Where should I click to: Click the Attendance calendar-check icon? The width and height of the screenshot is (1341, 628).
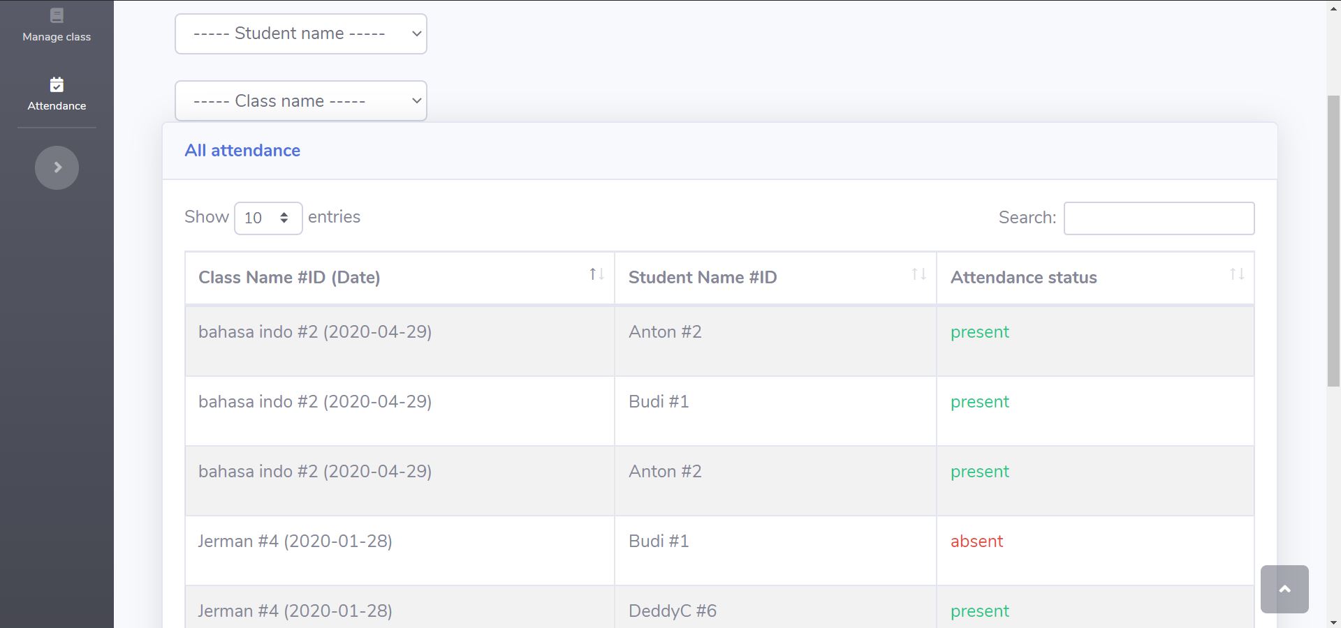tap(57, 85)
